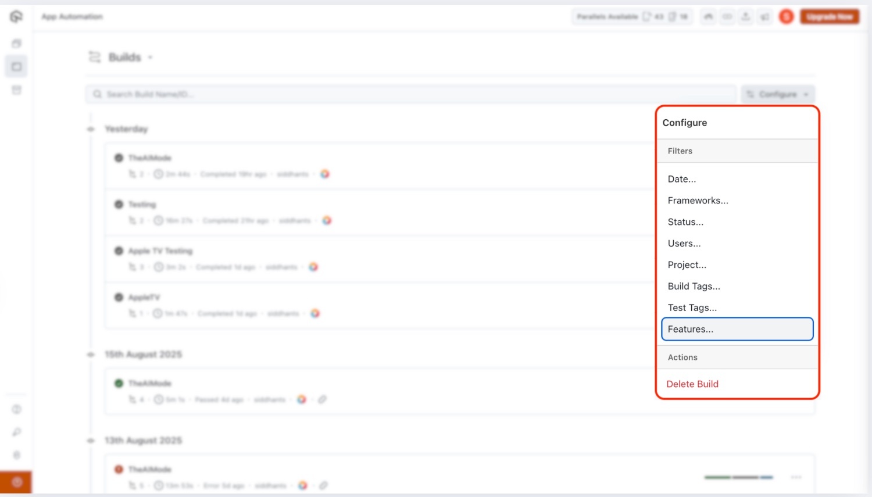The height and width of the screenshot is (497, 872).
Task: Click the top bar icon left of upload
Action: [x=727, y=17]
